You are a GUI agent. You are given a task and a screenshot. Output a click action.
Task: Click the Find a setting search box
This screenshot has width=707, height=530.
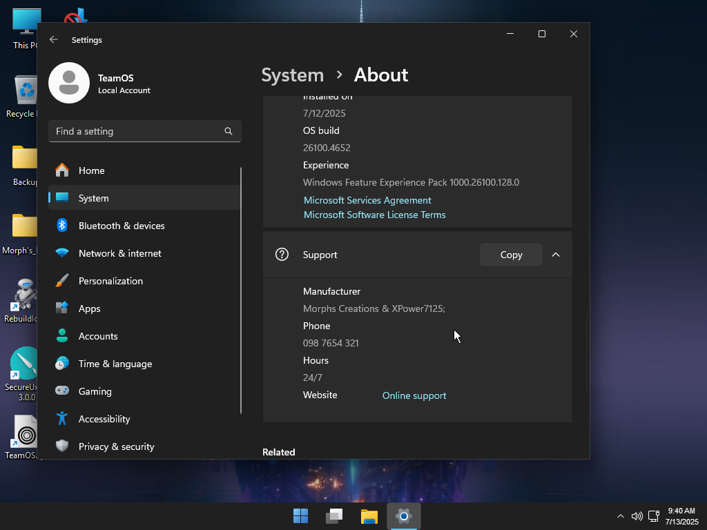tap(145, 131)
